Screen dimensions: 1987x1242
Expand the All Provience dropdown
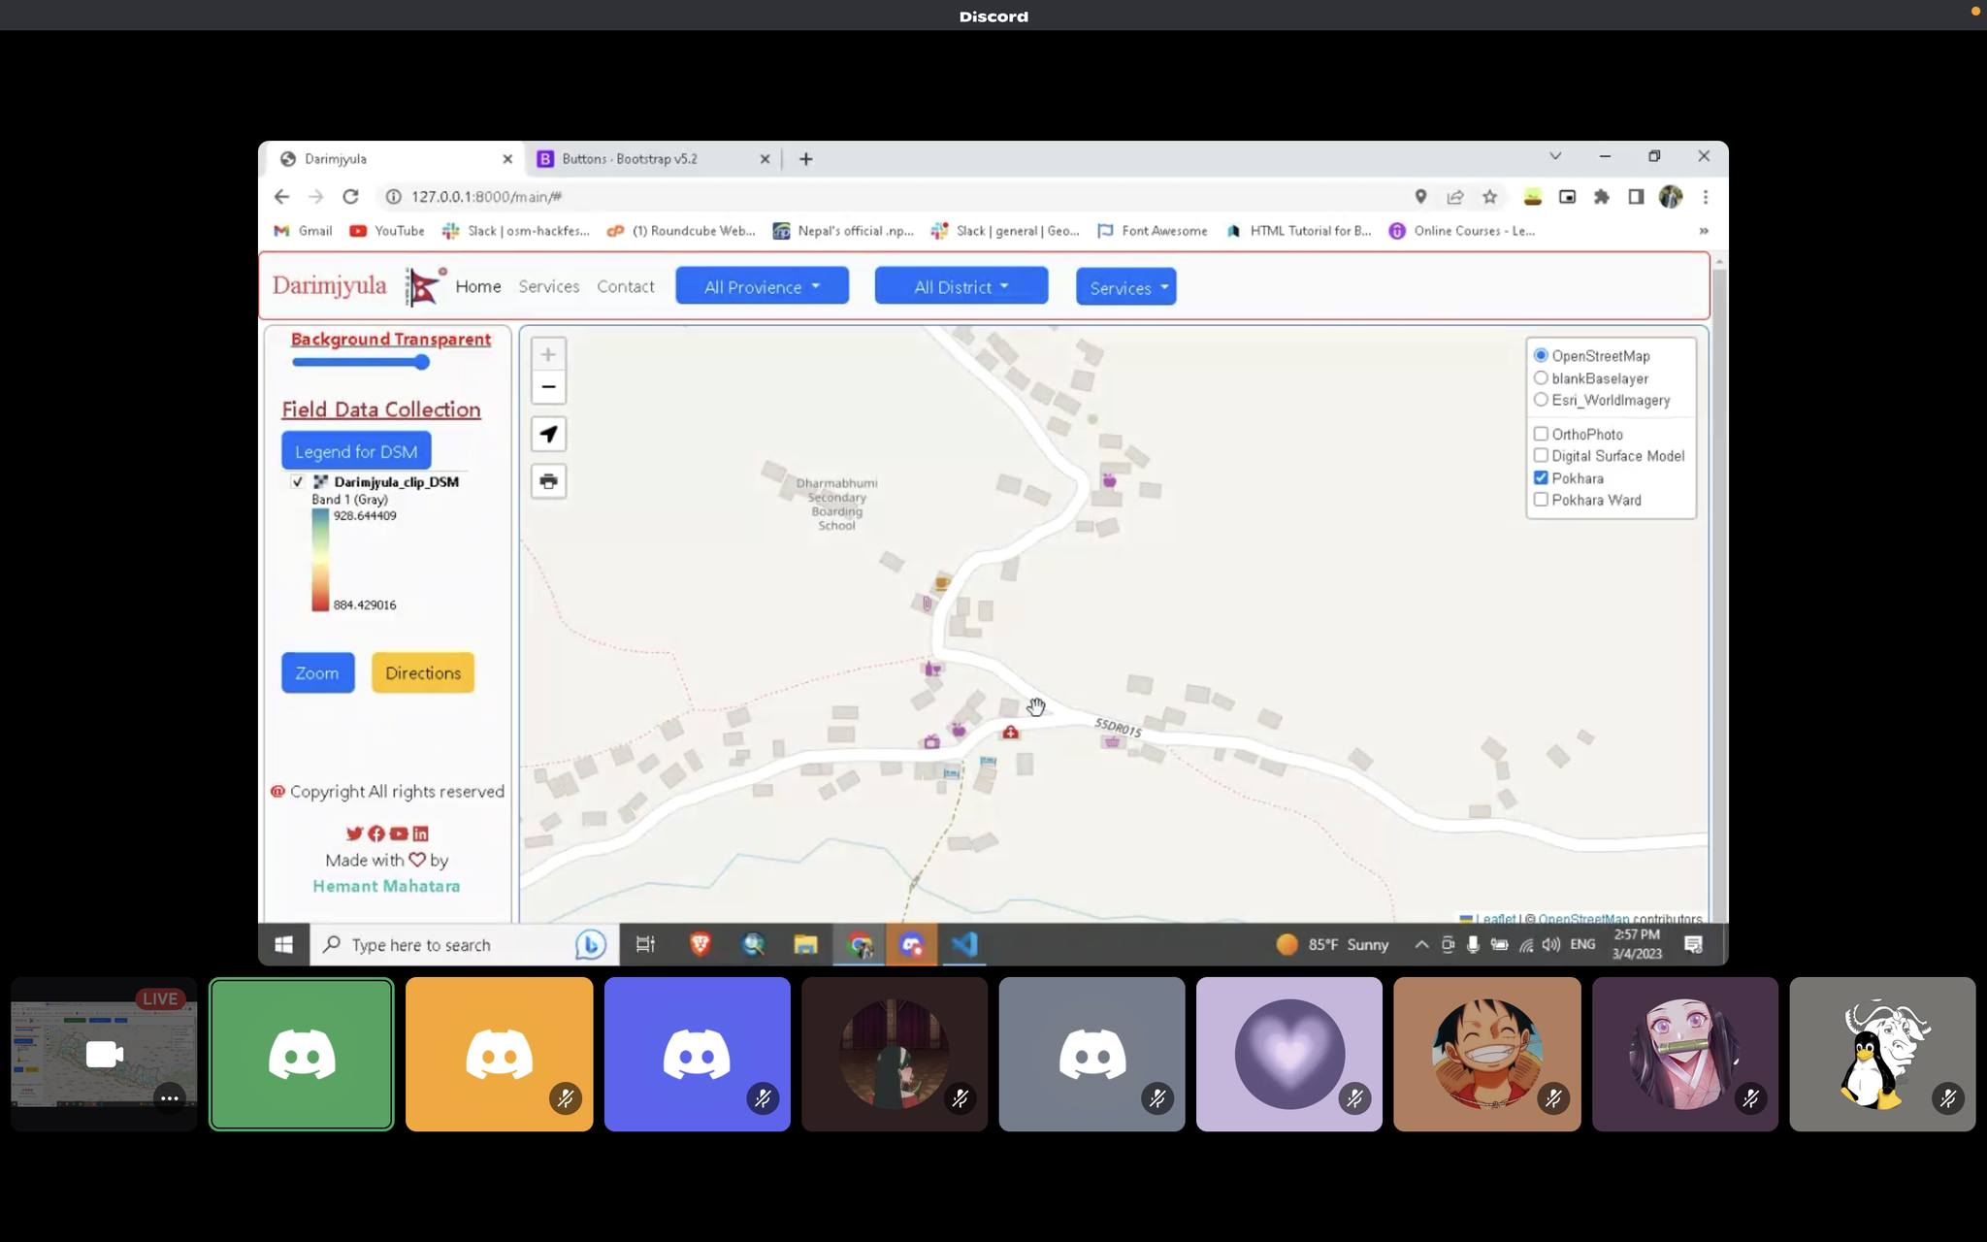pos(762,286)
